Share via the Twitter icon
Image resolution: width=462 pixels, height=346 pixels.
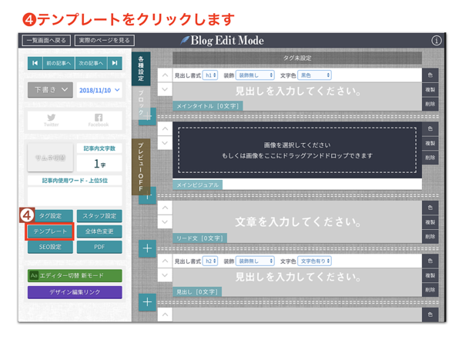click(x=52, y=121)
